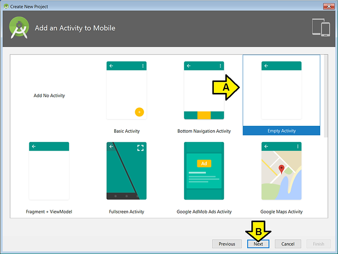The height and width of the screenshot is (254, 338).
Task: Select the Empty Activity template preview
Action: coord(281,90)
